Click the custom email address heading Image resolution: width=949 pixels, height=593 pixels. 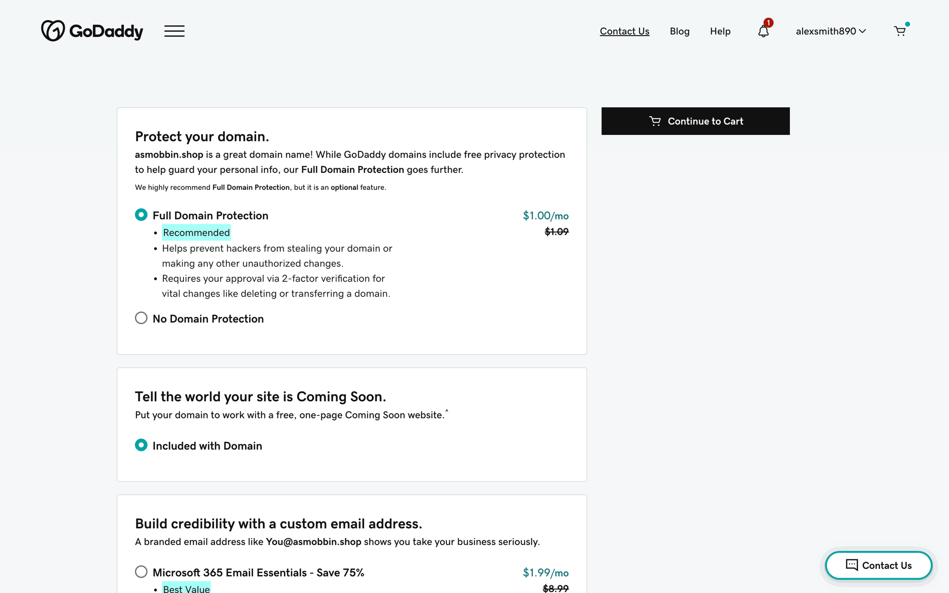(x=278, y=524)
